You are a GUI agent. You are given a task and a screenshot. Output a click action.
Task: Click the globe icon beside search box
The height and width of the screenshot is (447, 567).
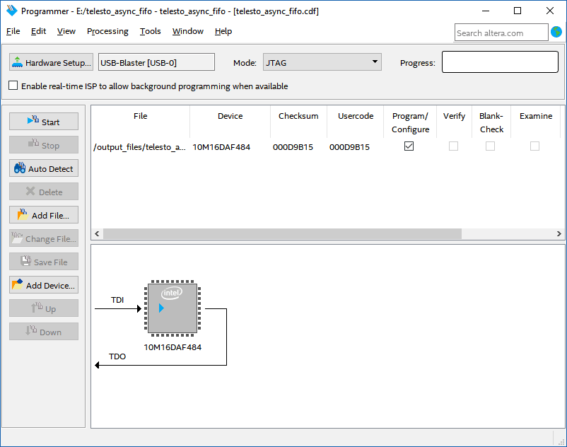point(556,33)
